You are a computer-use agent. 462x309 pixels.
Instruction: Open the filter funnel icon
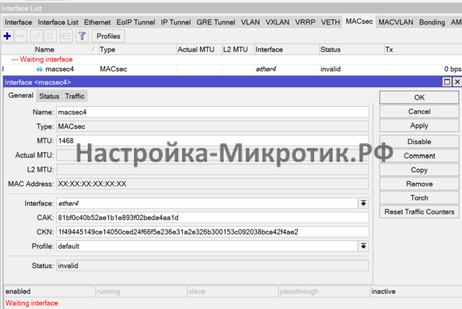(x=82, y=36)
